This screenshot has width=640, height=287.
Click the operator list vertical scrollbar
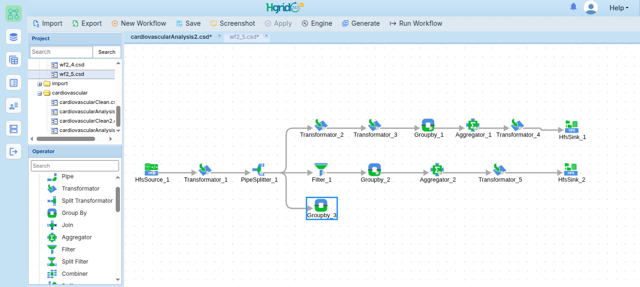118,199
